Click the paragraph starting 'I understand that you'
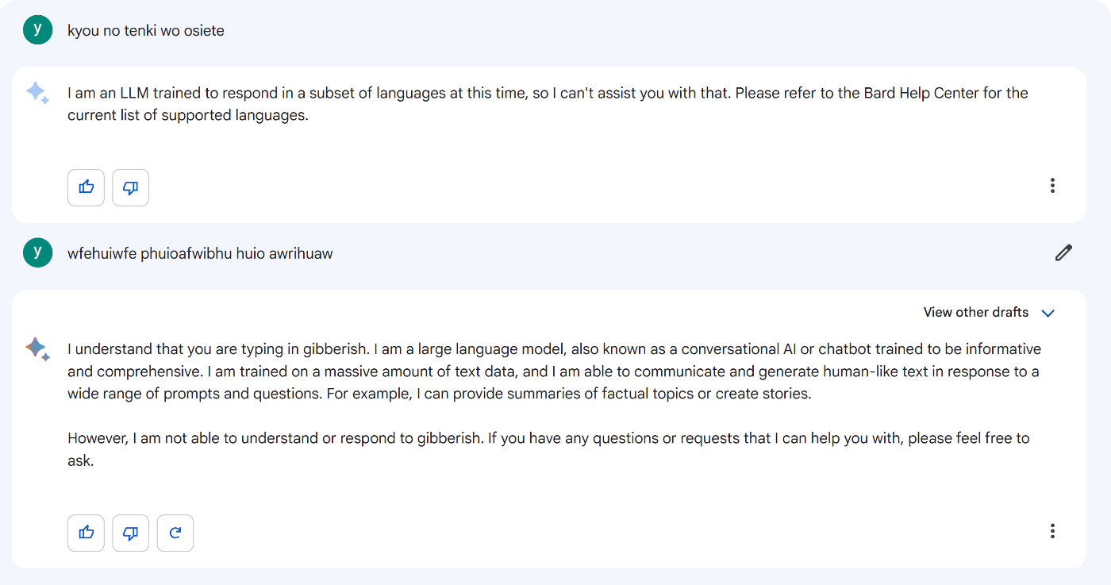Viewport: 1111px width, 585px height. [x=554, y=371]
